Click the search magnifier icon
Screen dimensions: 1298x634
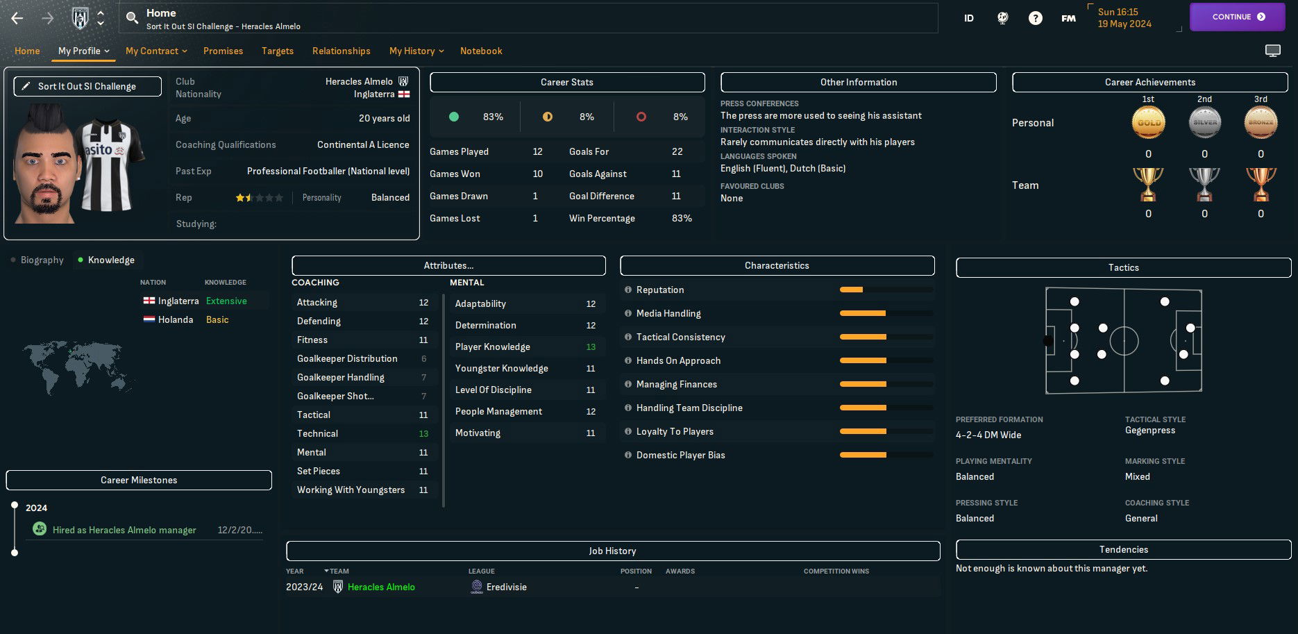coord(132,18)
